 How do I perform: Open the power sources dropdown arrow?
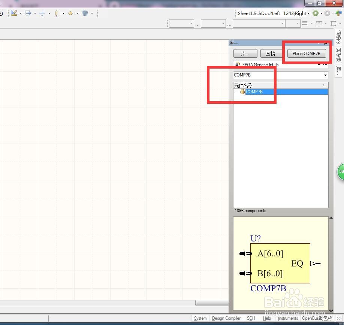[49, 13]
